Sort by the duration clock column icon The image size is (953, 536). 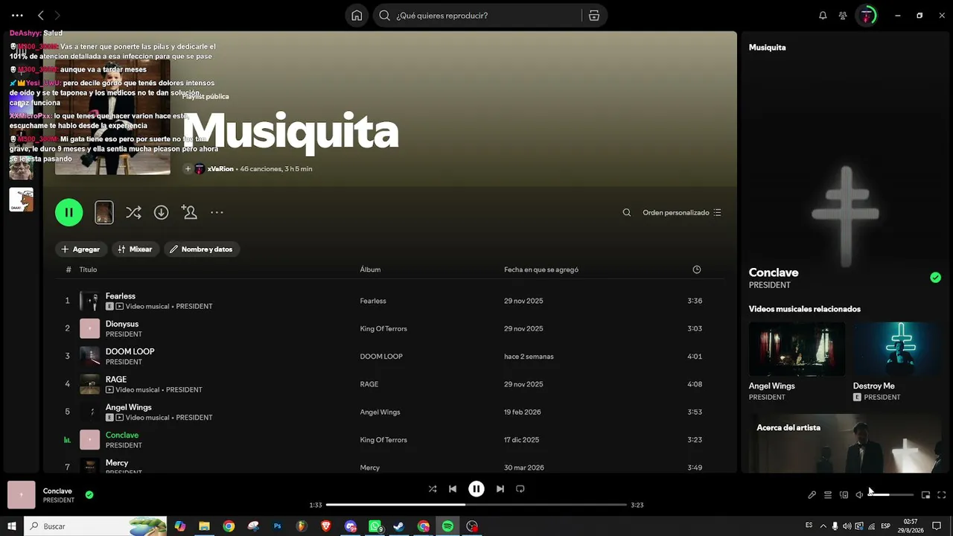click(x=697, y=269)
